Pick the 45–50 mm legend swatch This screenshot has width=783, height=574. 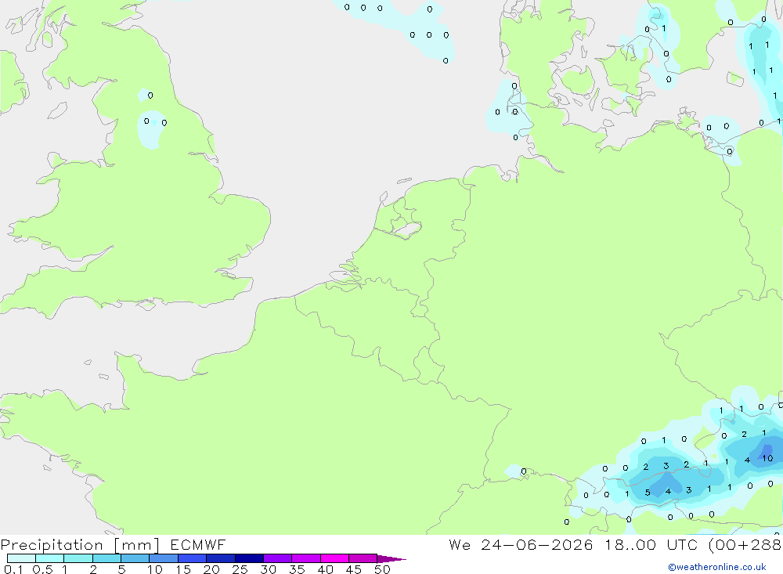363,558
